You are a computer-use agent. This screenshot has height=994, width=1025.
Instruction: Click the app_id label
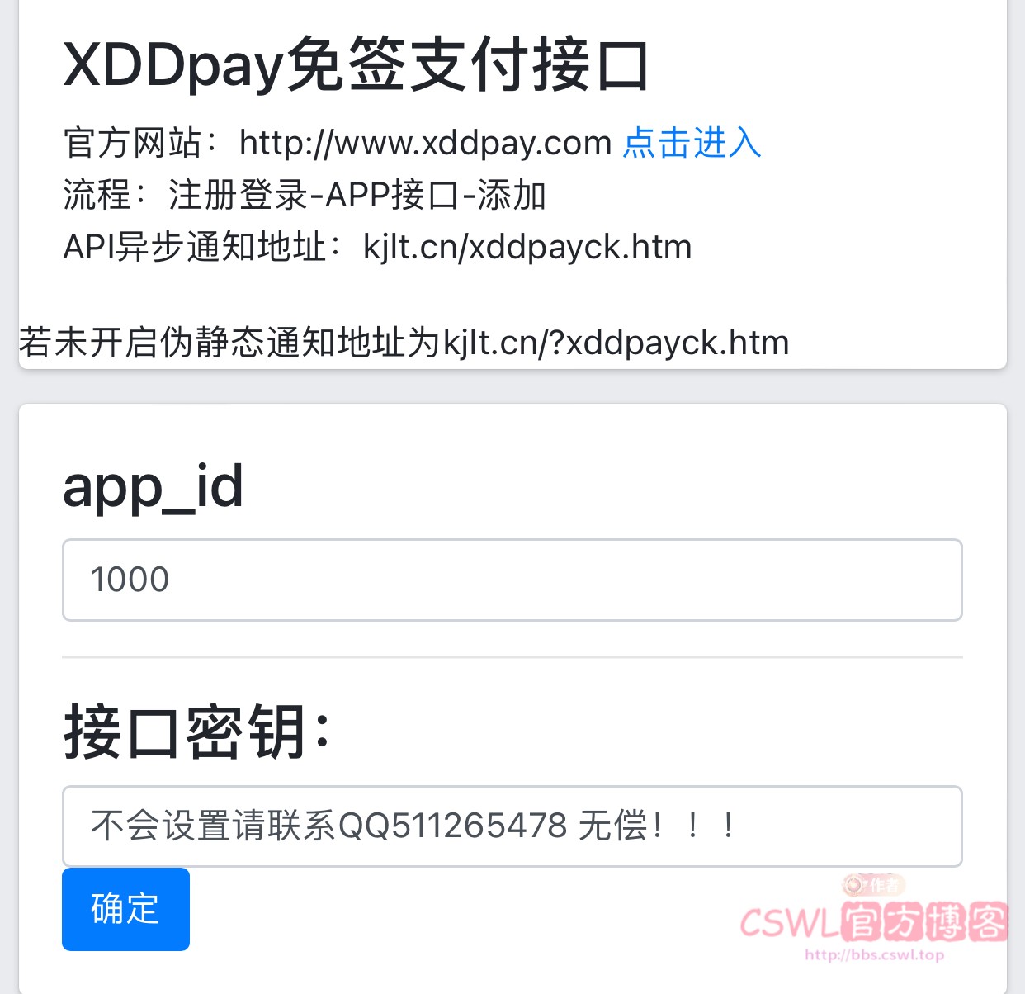coord(153,486)
